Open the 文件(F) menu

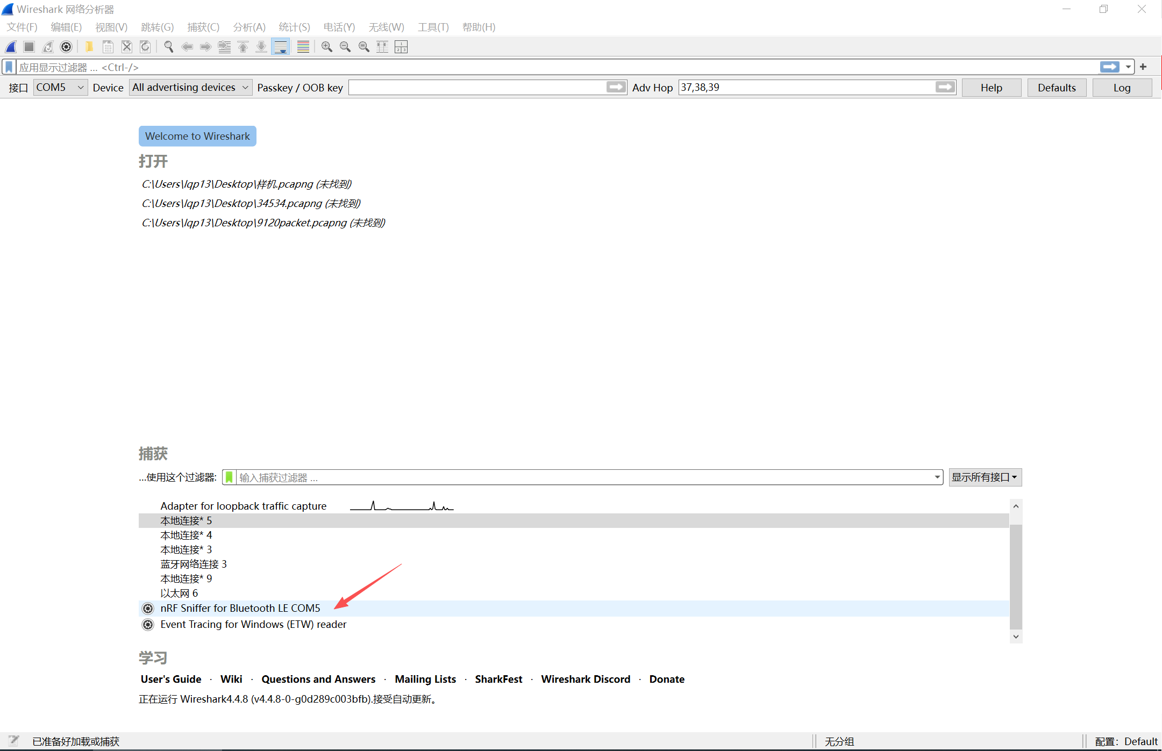pyautogui.click(x=22, y=27)
